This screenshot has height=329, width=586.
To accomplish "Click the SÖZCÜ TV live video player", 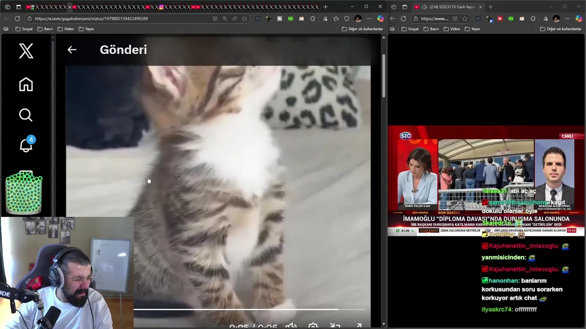I will [x=486, y=180].
